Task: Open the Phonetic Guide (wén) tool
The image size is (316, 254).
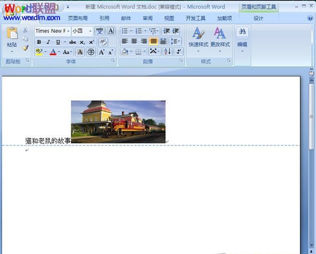Action: point(100,31)
